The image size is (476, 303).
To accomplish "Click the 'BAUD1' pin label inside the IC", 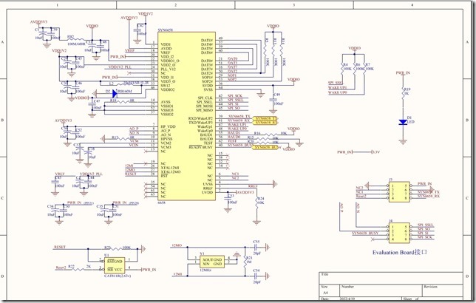I will coord(206,135).
